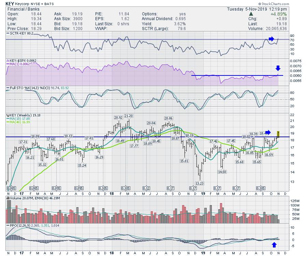Click the 0.12 dividend marker
This screenshot has height=256, width=307.
(146, 188)
